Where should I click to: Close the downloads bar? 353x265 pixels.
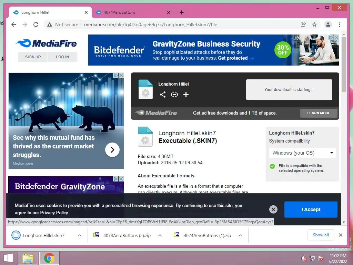[x=340, y=235]
